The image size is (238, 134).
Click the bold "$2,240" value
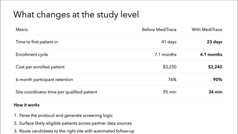click(x=215, y=67)
